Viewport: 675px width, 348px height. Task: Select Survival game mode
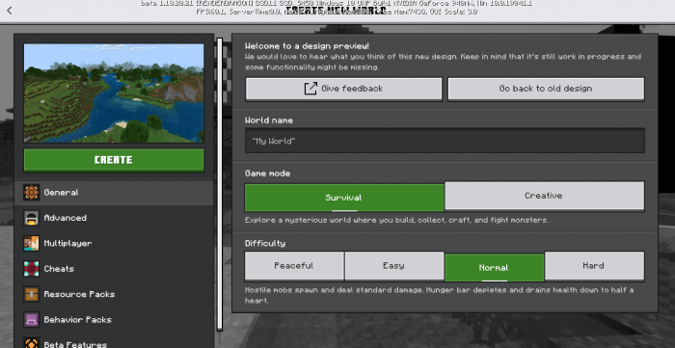tap(344, 198)
